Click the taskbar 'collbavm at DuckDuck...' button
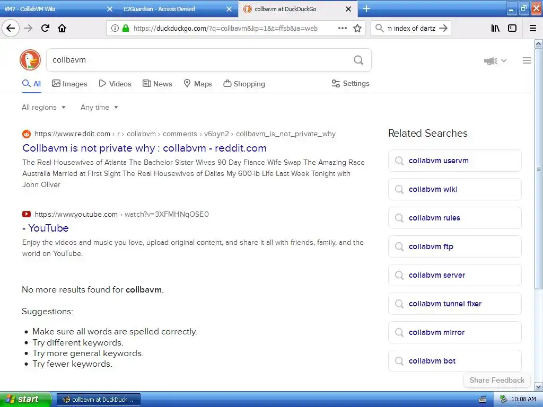 [98, 400]
